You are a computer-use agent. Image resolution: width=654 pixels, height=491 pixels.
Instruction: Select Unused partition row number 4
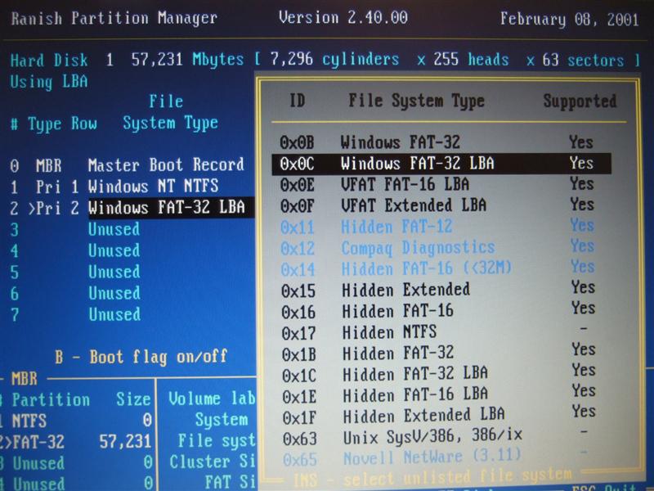[75, 250]
